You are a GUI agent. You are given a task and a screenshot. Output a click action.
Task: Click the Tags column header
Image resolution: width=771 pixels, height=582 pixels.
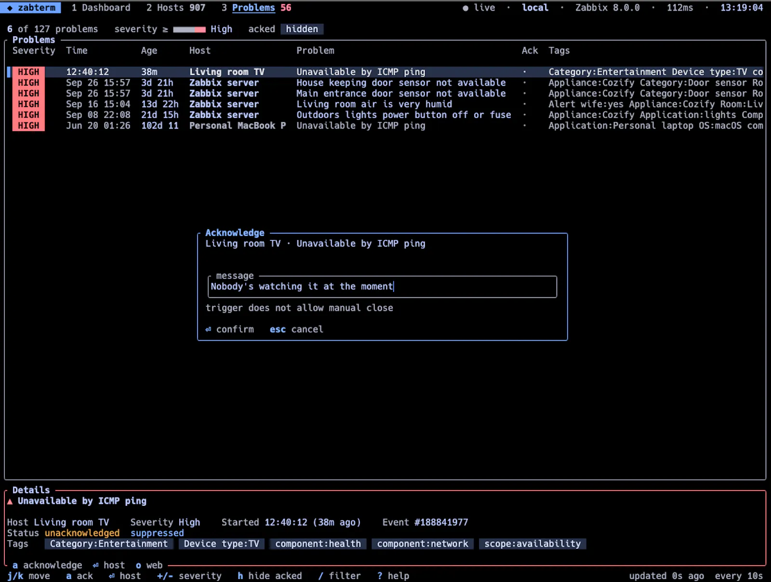point(559,51)
